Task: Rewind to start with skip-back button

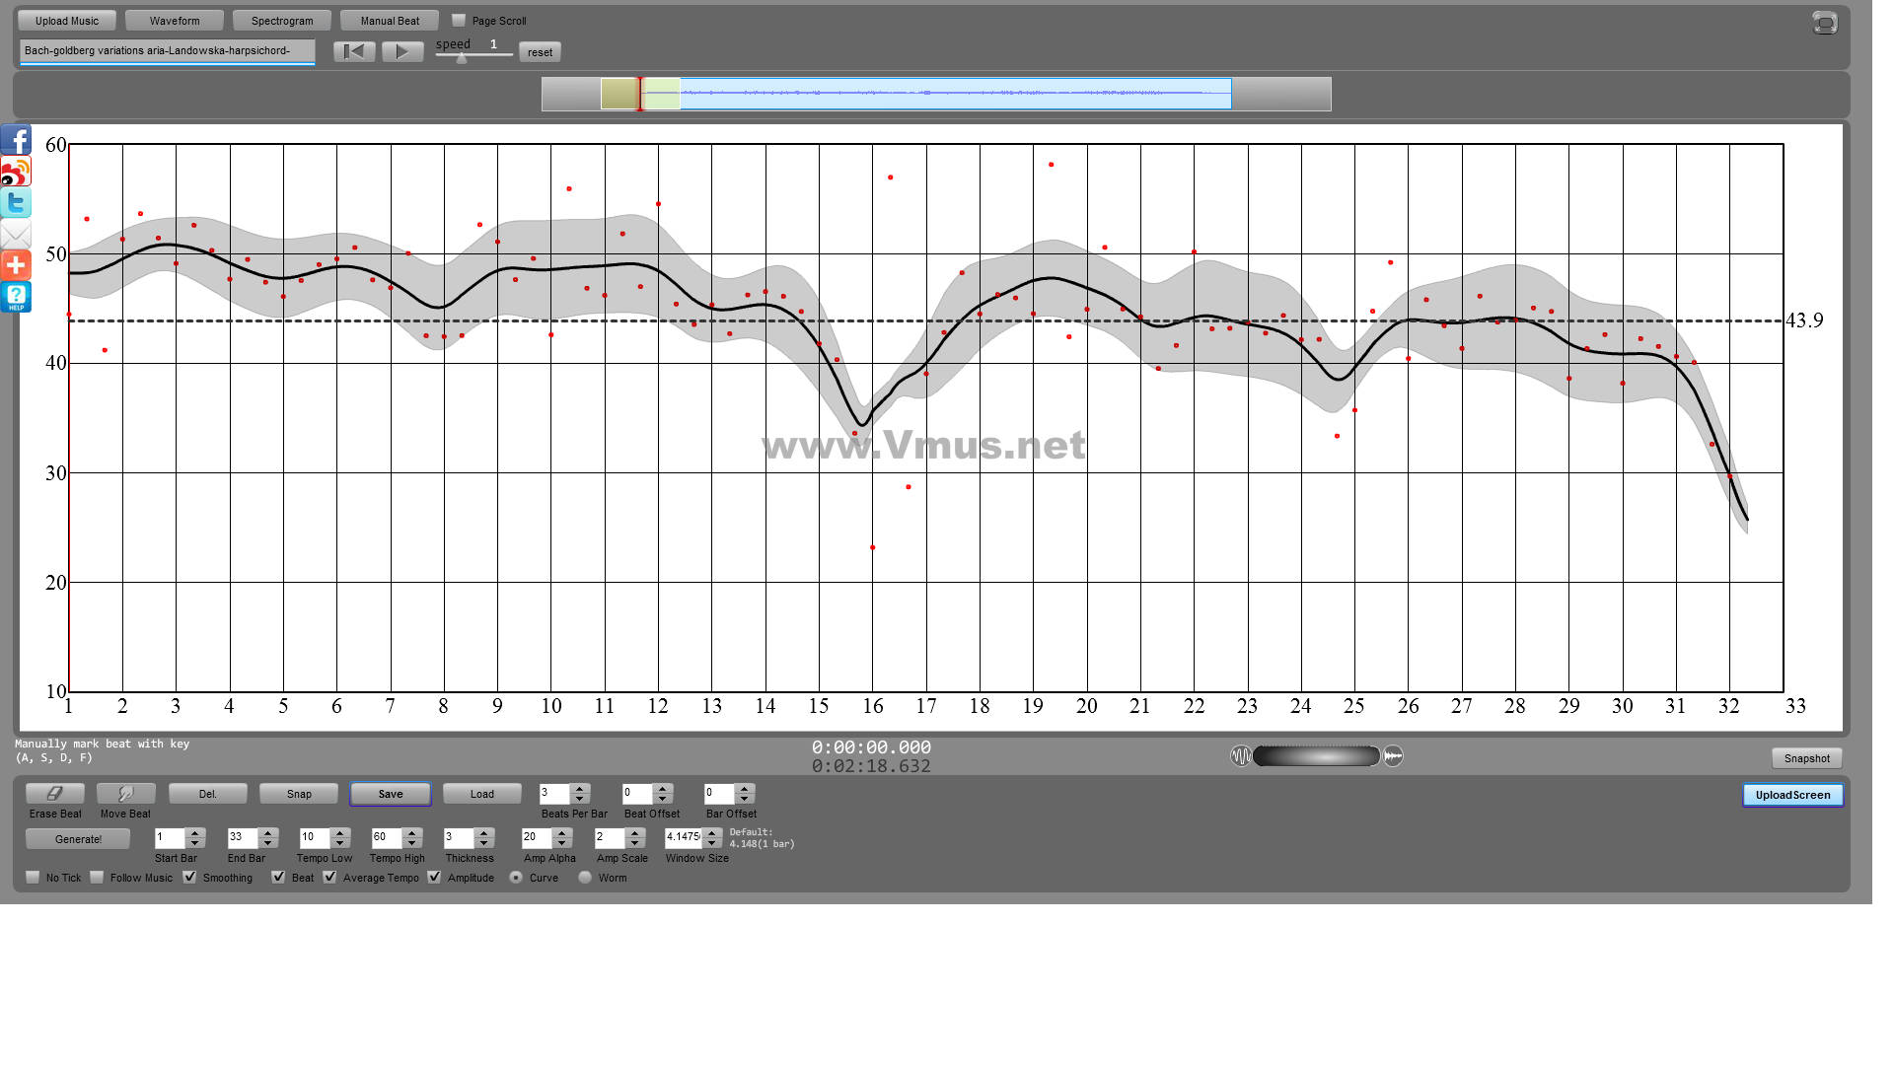Action: tap(354, 51)
